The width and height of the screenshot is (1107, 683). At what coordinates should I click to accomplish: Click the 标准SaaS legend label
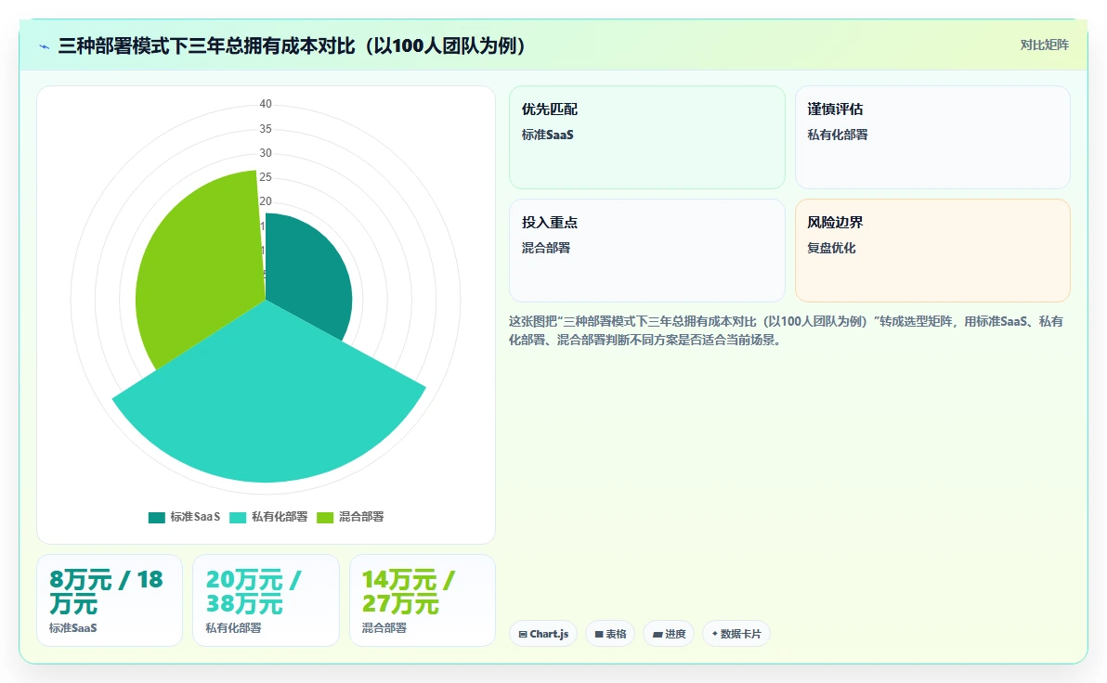coord(195,517)
